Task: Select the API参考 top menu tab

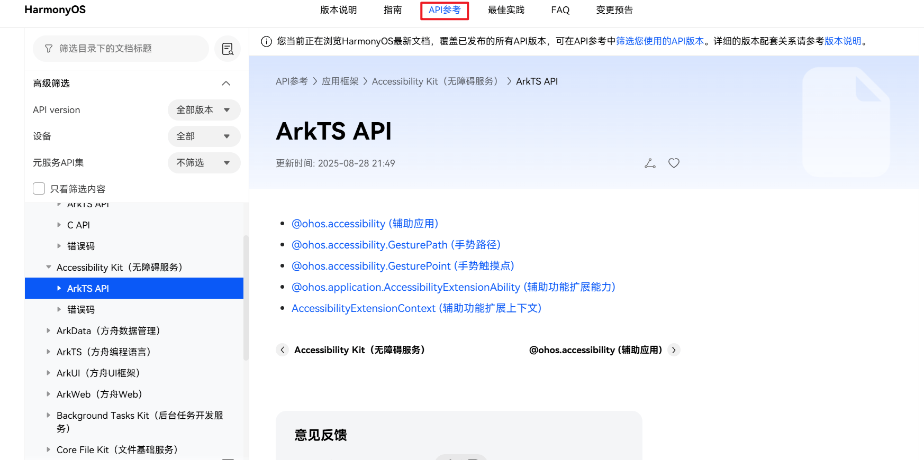Action: pos(445,10)
